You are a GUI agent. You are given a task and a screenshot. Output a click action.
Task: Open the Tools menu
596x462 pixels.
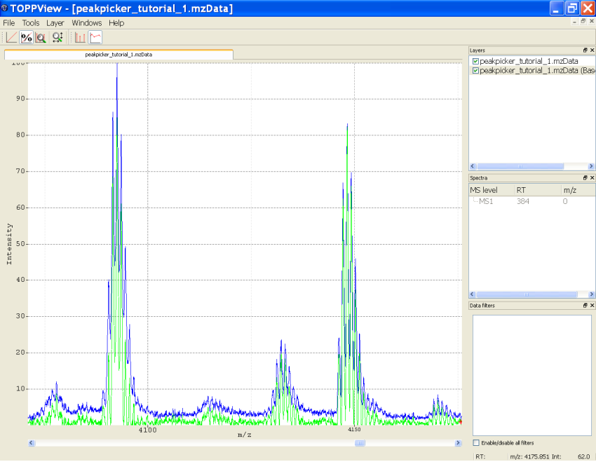[x=30, y=22]
